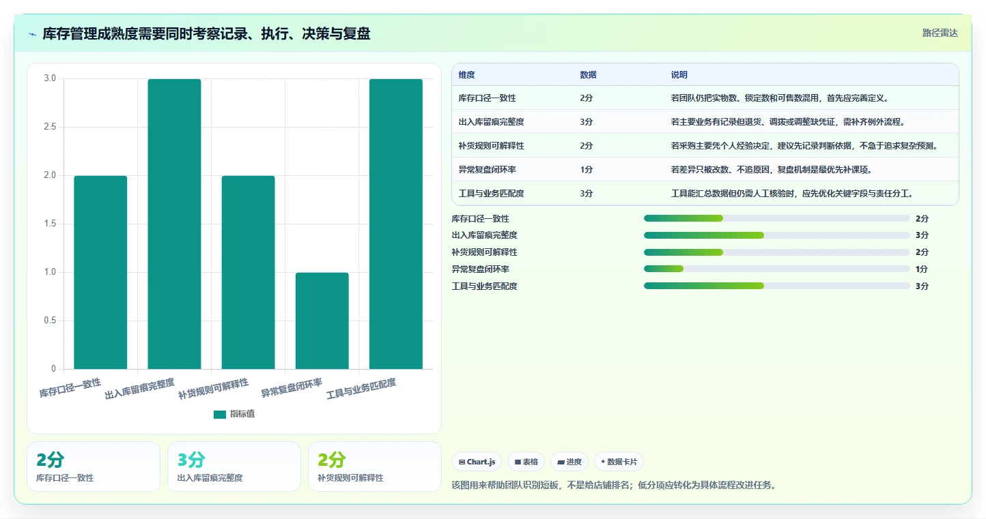986x519 pixels.
Task: Click the 指标值 legend color swatch
Action: tap(219, 414)
